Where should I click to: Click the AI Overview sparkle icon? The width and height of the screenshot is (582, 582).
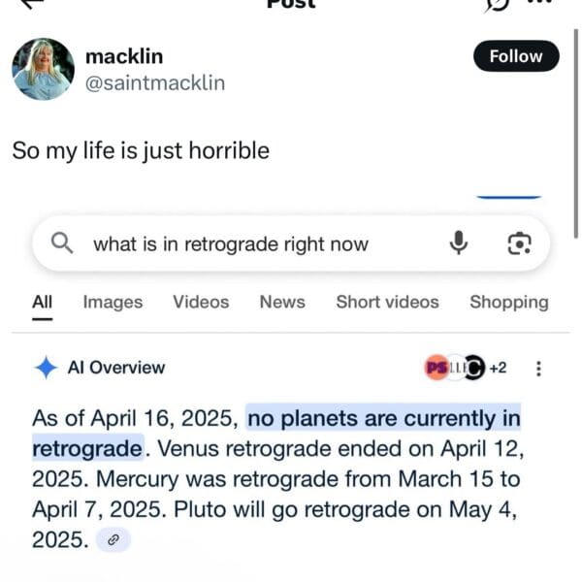(45, 368)
